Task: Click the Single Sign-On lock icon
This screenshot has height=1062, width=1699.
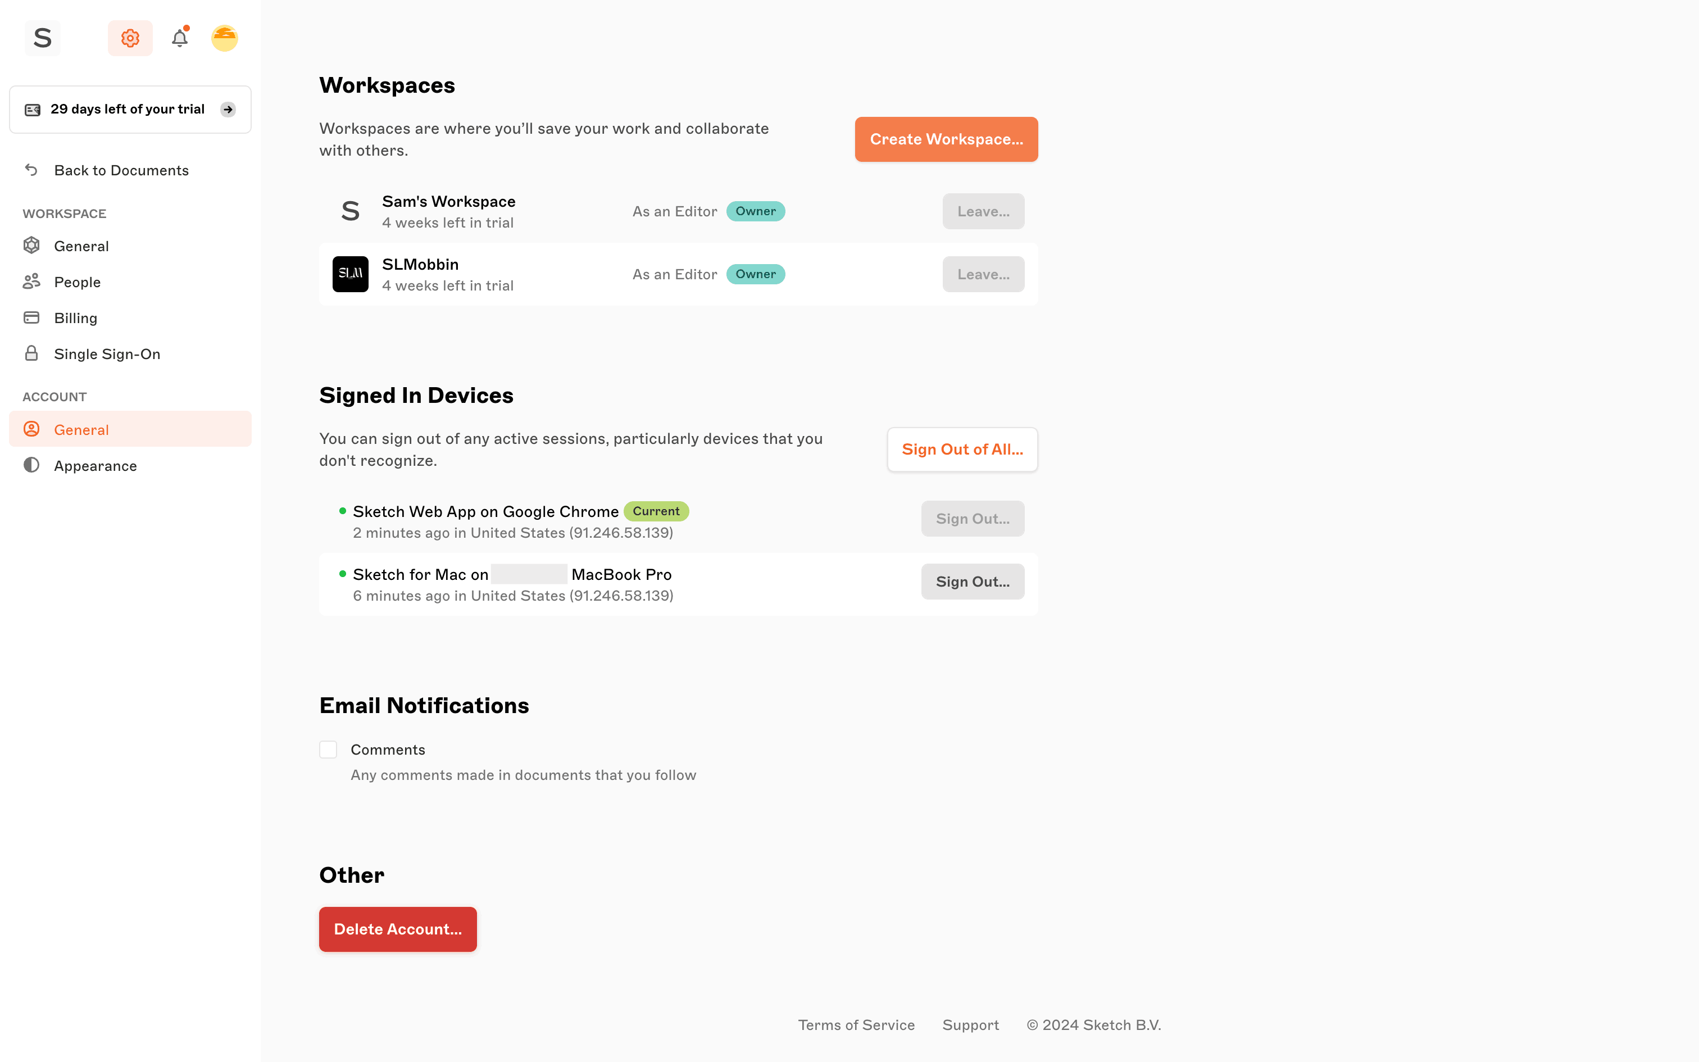Action: click(31, 353)
